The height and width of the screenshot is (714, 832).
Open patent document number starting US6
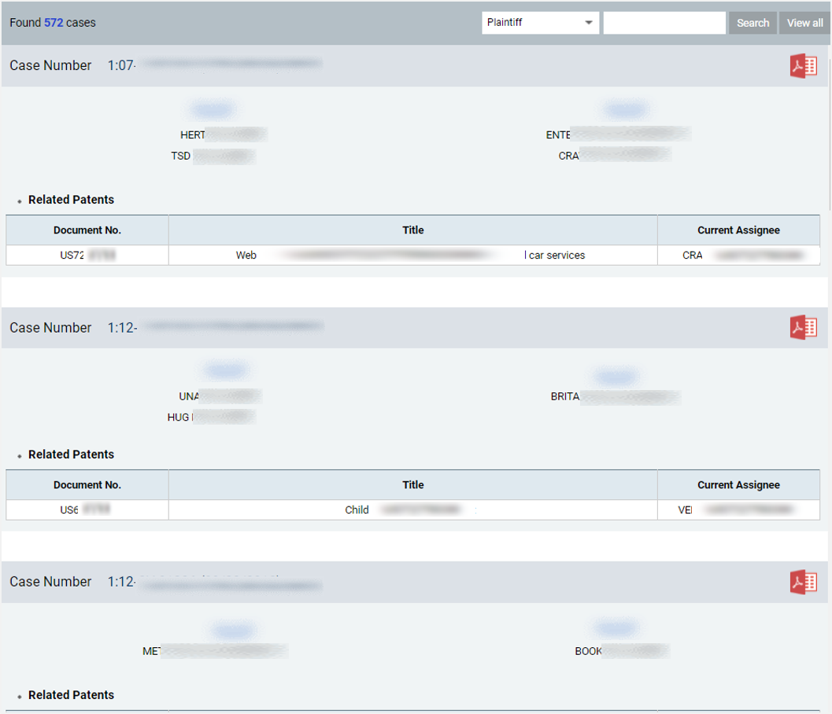pyautogui.click(x=85, y=510)
